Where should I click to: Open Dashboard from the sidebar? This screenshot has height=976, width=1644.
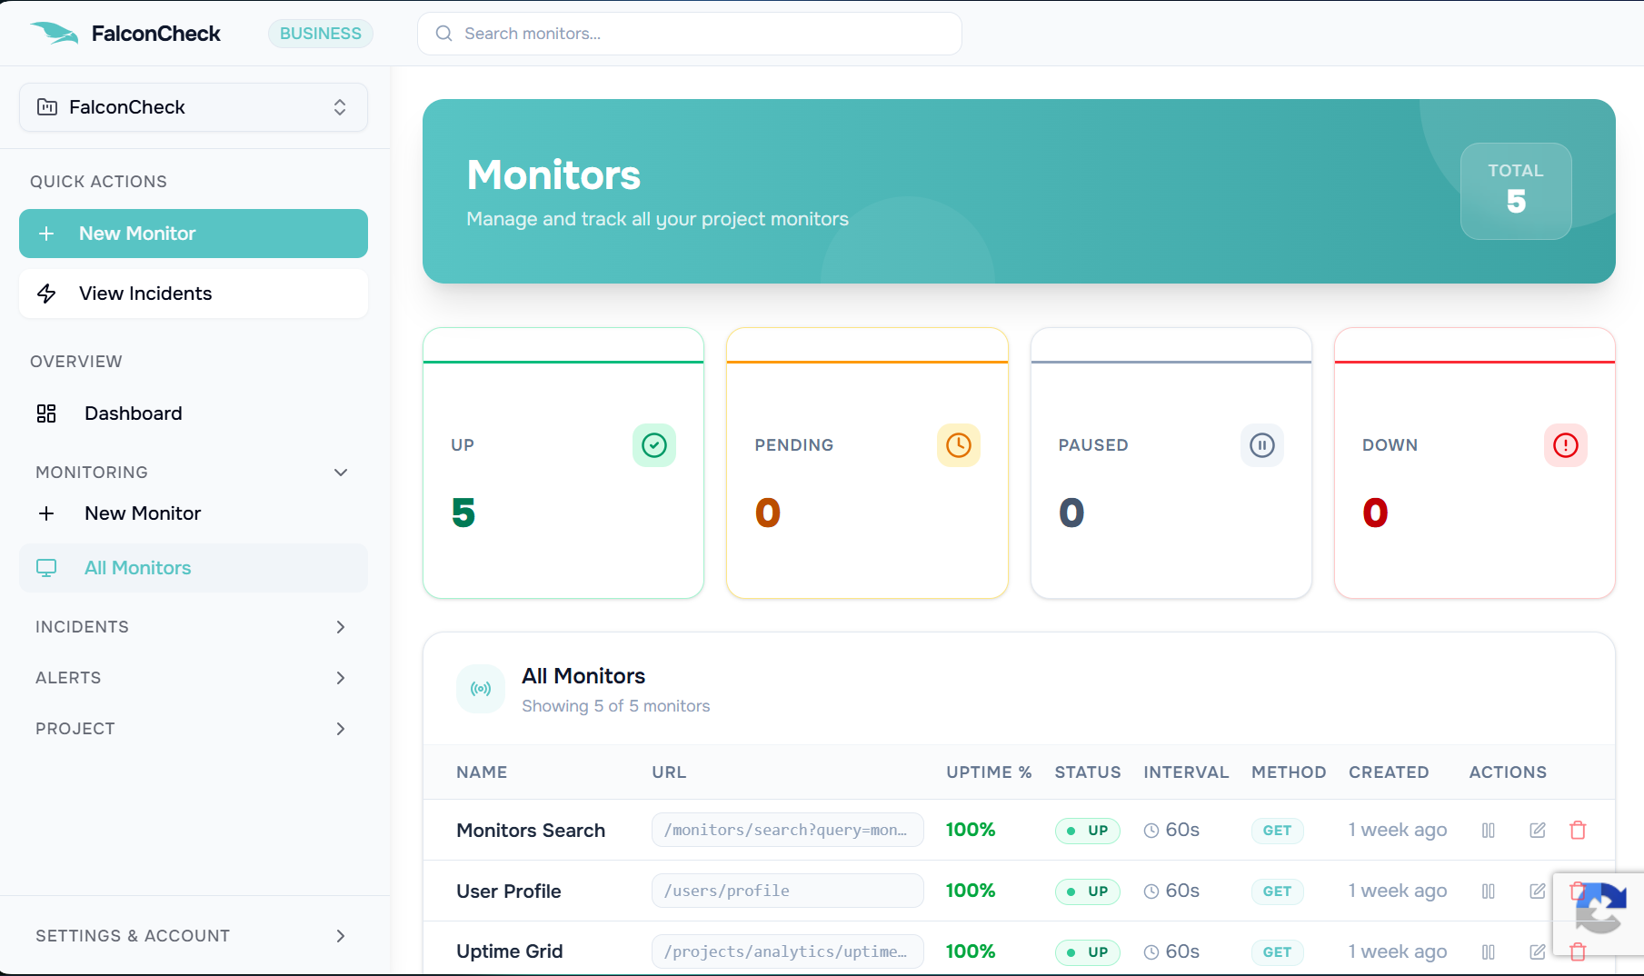(x=194, y=413)
